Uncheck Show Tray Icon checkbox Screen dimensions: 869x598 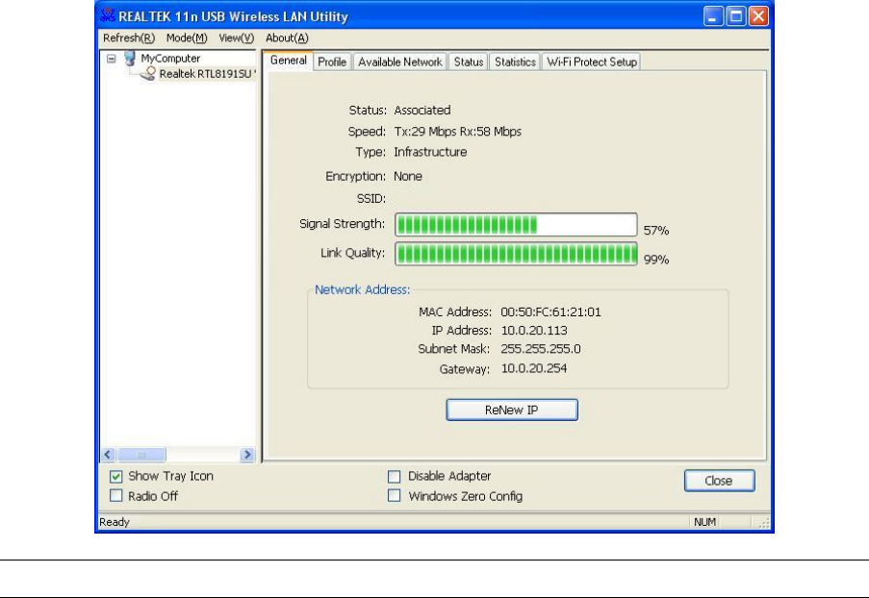point(115,476)
